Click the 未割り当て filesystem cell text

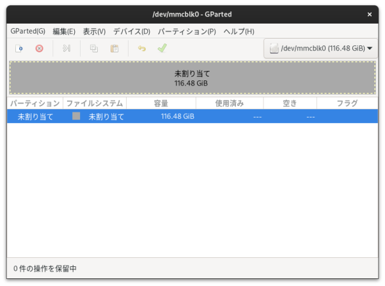[x=106, y=116]
